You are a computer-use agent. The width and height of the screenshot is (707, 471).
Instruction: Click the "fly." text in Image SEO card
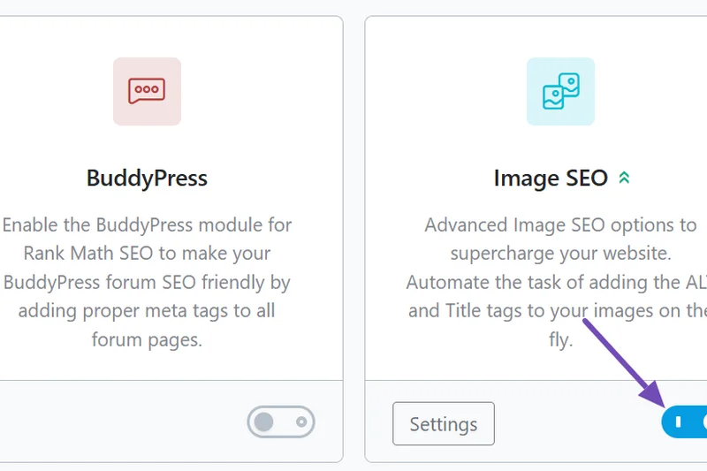click(x=560, y=339)
